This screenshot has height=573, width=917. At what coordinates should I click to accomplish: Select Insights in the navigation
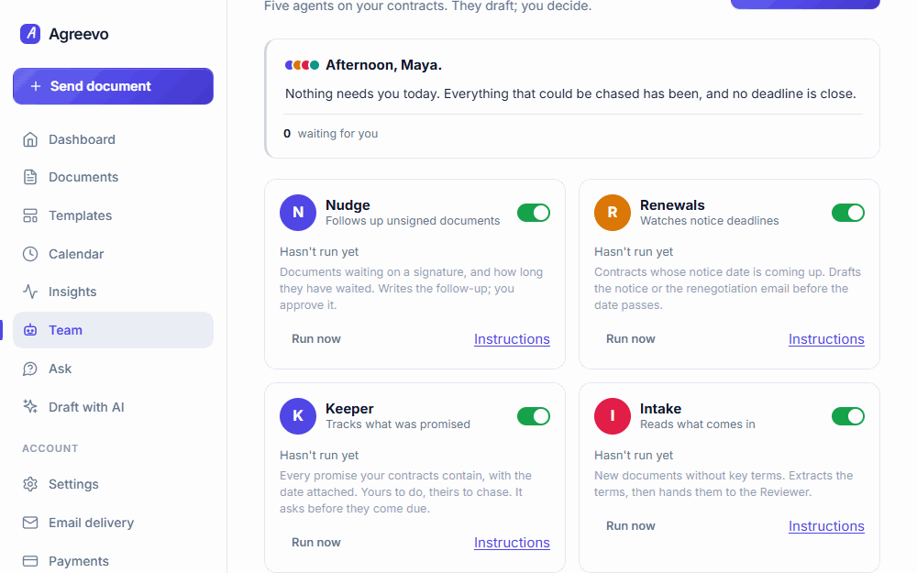point(113,292)
